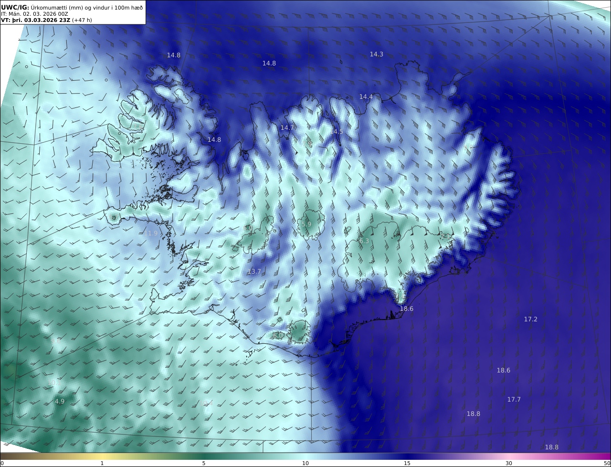Viewport: 611px width, 467px height.
Task: Click the title 'Úrkomumætti (mm) og vindur í 100m hæð'
Action: tap(87, 8)
